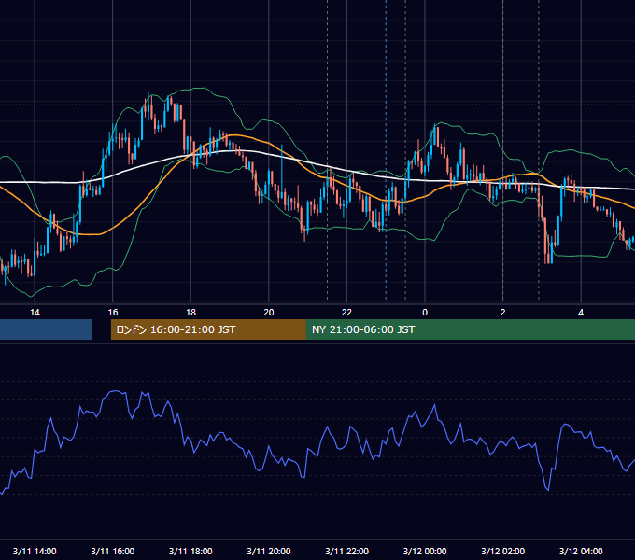Click the 20 hour label on price chart axis

pos(269,313)
